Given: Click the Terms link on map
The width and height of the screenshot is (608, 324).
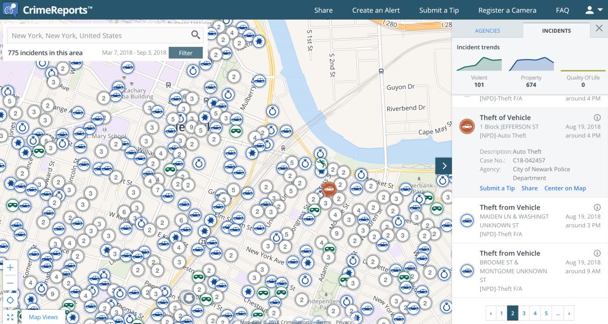Looking at the screenshot, I should pos(323,322).
